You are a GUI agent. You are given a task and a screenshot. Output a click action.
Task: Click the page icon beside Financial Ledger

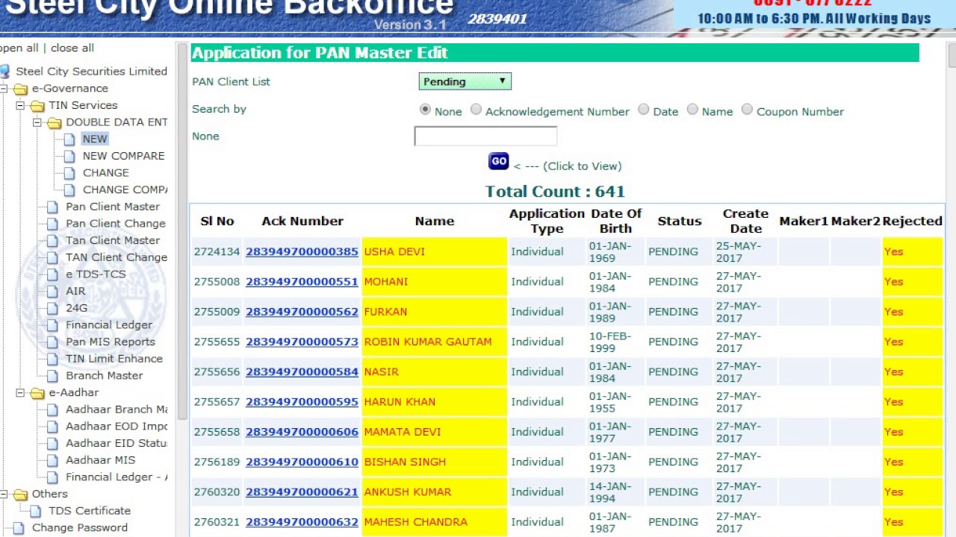(52, 324)
